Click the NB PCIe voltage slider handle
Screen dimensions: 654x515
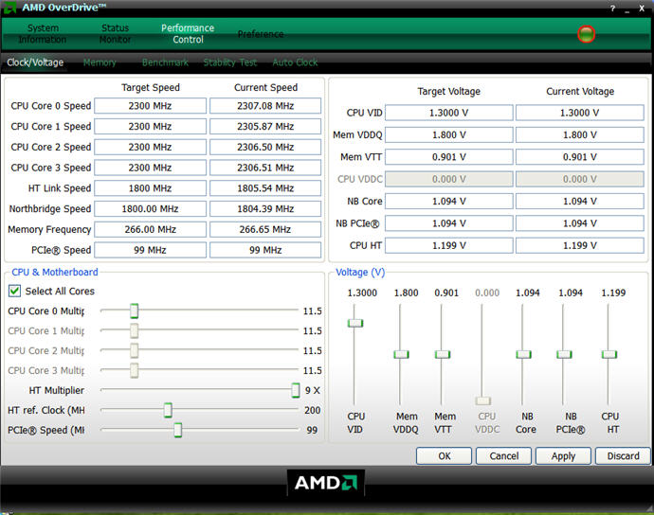564,354
